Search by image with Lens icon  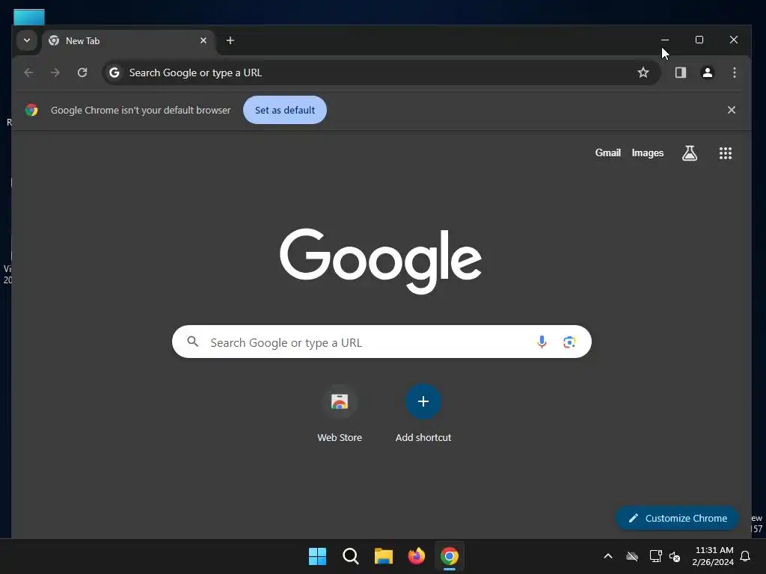569,342
